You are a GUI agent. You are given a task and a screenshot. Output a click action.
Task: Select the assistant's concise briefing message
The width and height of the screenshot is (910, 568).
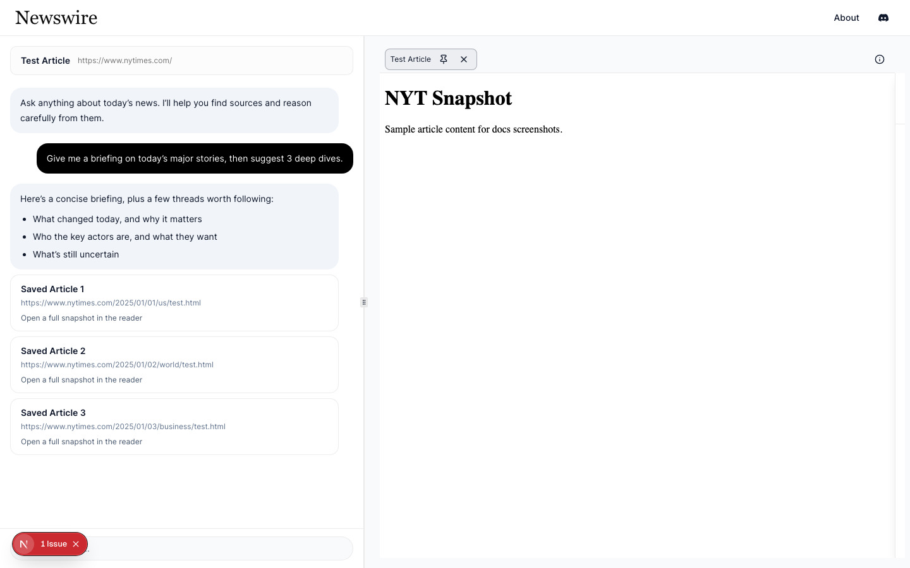(x=174, y=227)
